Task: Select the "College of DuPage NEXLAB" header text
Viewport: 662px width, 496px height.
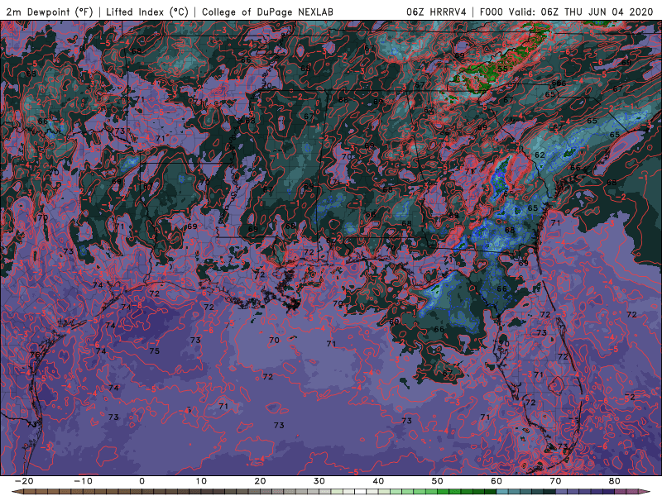Action: [x=267, y=12]
